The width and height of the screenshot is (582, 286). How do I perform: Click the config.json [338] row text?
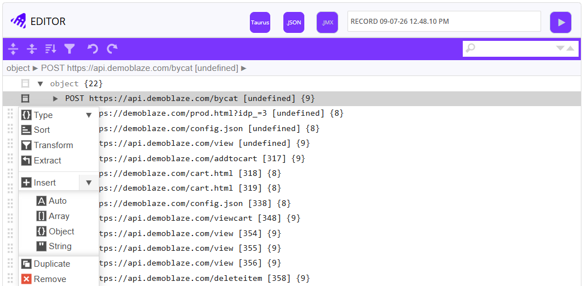pos(195,204)
